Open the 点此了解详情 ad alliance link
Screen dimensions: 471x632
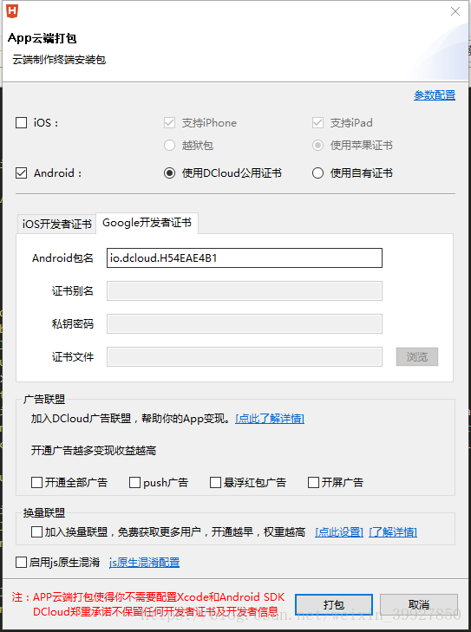click(270, 419)
